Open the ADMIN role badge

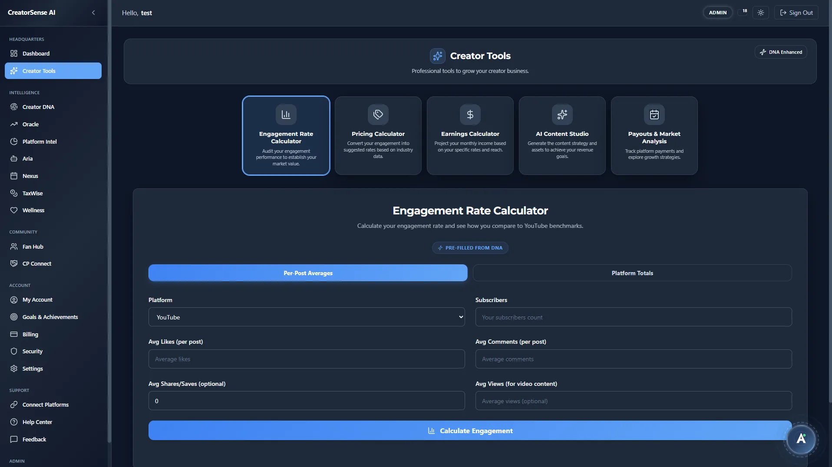point(718,12)
